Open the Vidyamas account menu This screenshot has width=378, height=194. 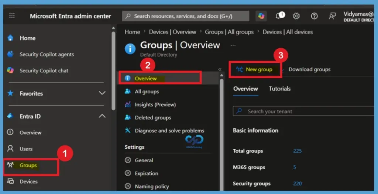click(358, 16)
